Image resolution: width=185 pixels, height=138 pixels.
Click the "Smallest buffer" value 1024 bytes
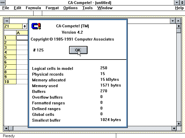110,120
